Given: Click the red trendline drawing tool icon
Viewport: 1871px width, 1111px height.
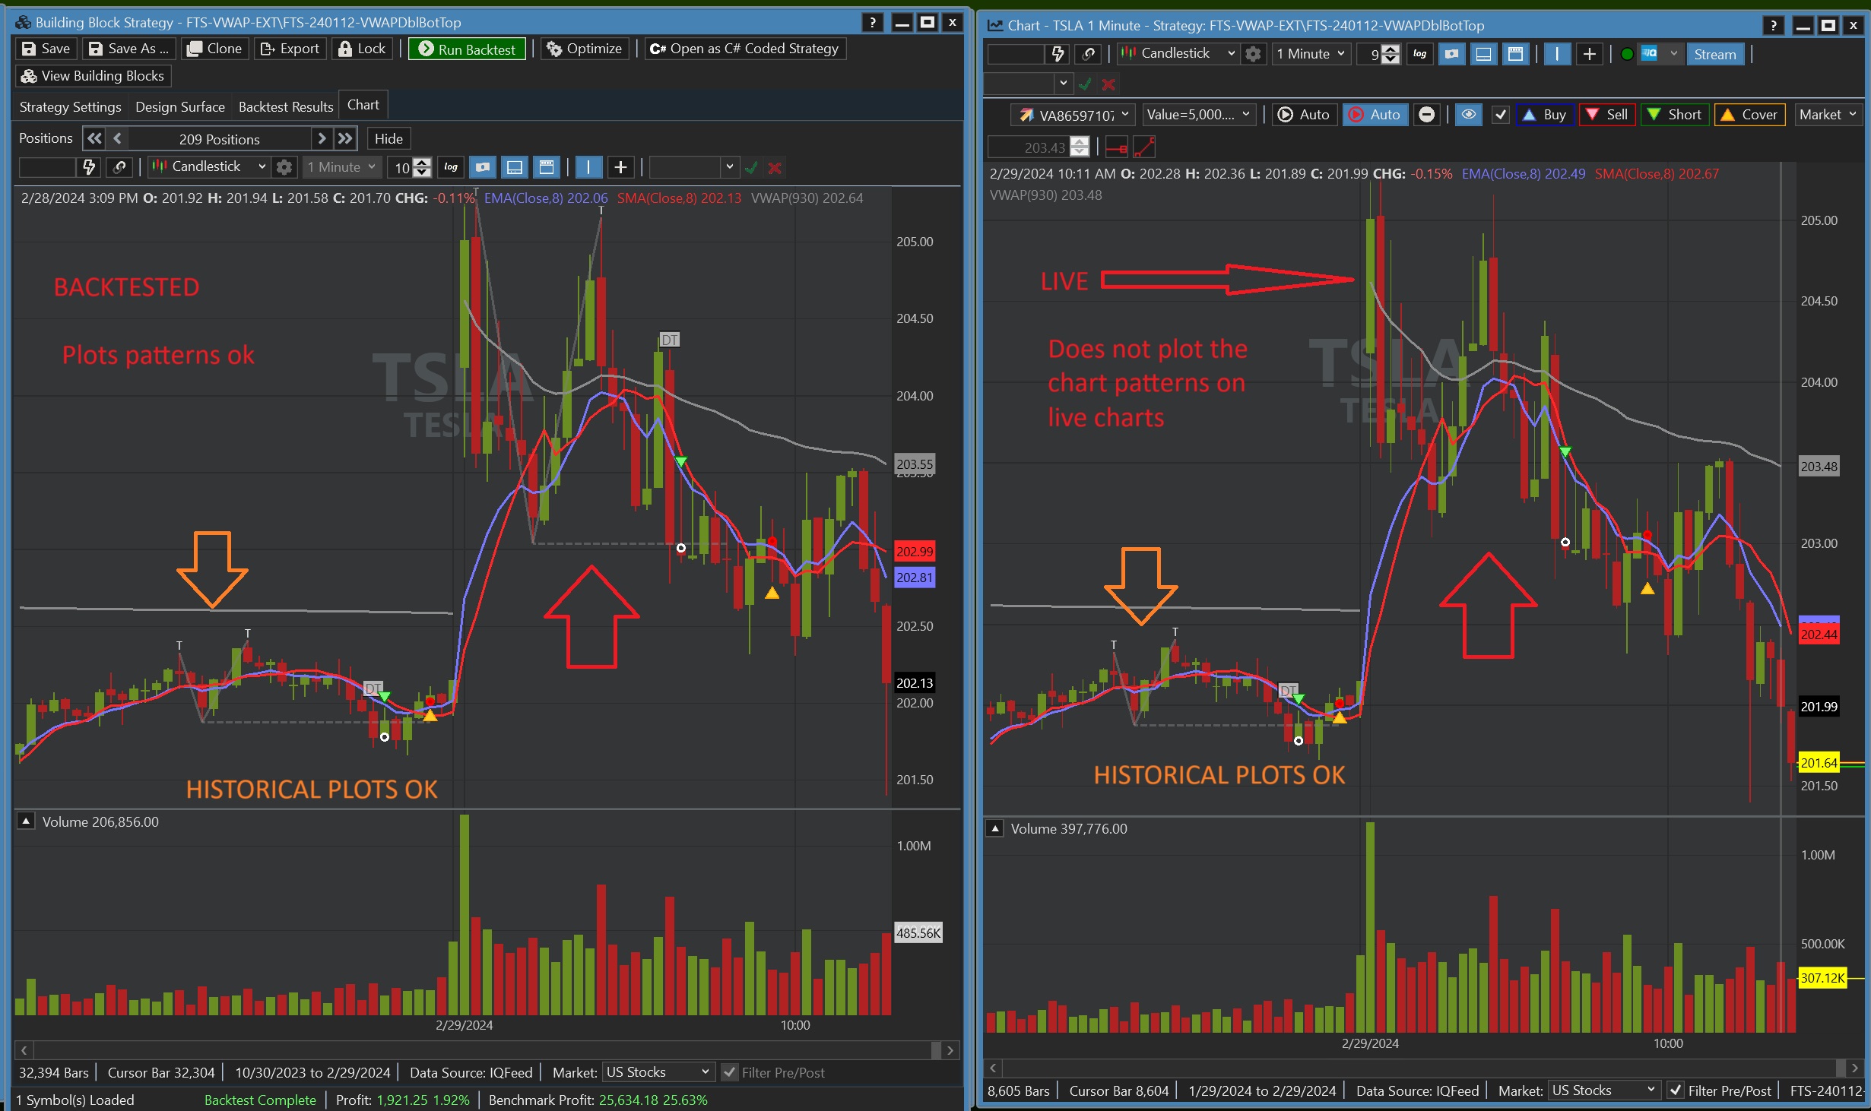Looking at the screenshot, I should pos(1144,147).
